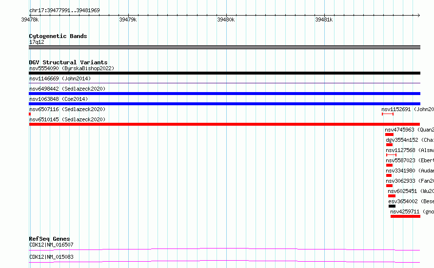
Task: Click the magenta CDK12 NM_015083 gene line
Action: pyautogui.click(x=224, y=261)
